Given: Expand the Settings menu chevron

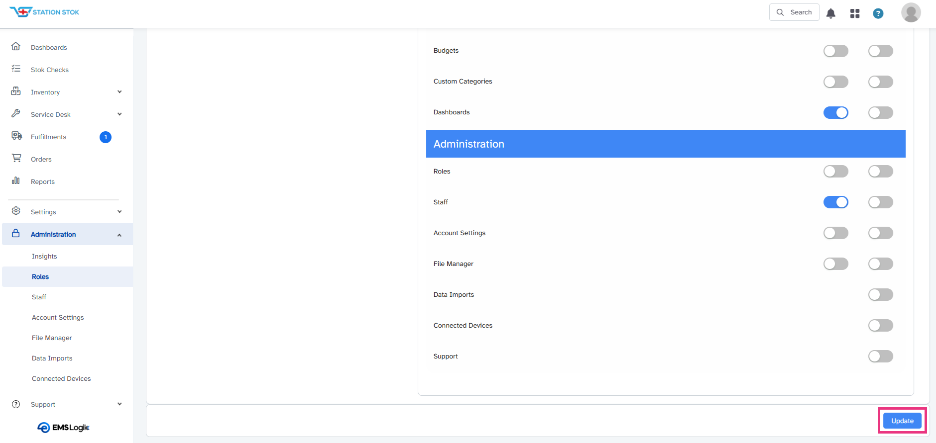Looking at the screenshot, I should [119, 212].
